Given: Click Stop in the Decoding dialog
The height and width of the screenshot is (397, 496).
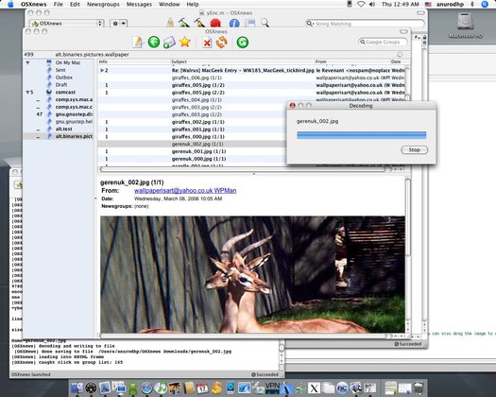Looking at the screenshot, I should tap(415, 149).
